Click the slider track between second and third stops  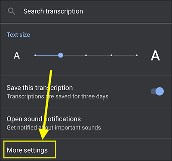click(73, 55)
